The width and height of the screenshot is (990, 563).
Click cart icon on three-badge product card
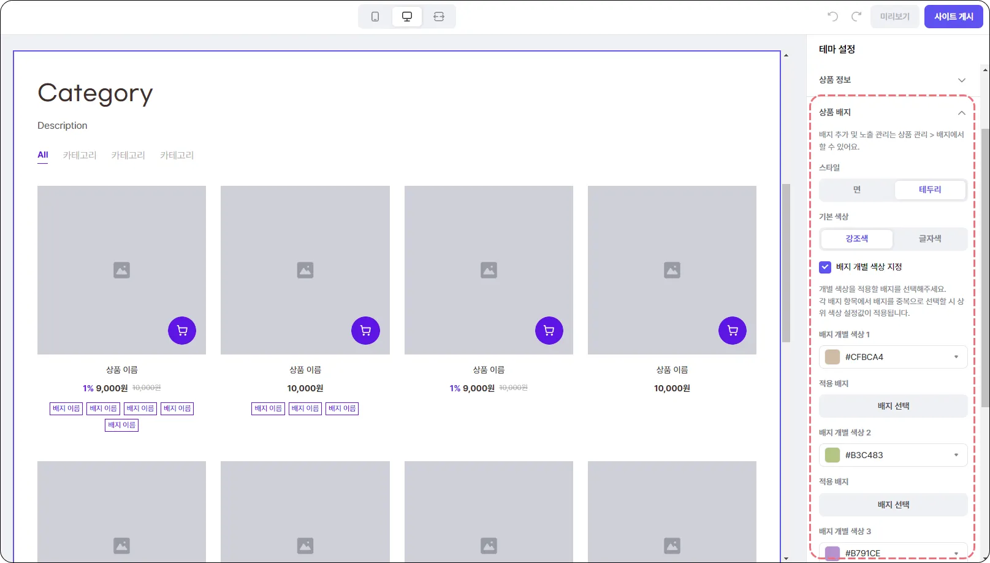pos(365,331)
